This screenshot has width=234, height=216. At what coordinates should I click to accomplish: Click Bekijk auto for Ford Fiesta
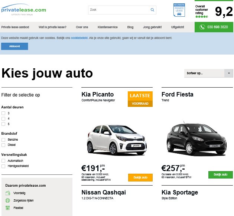pos(221,174)
